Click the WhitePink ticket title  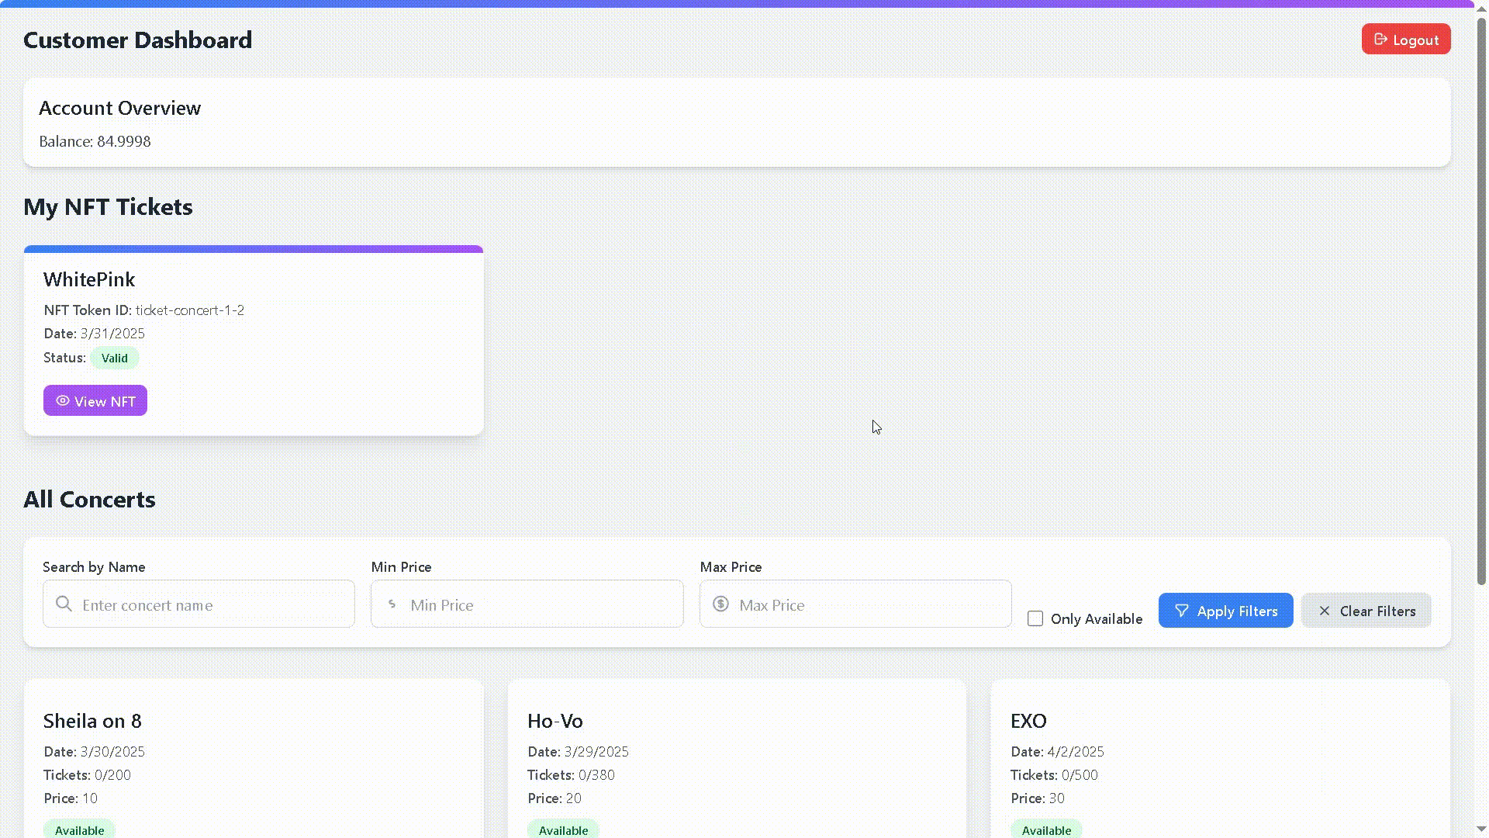(89, 280)
